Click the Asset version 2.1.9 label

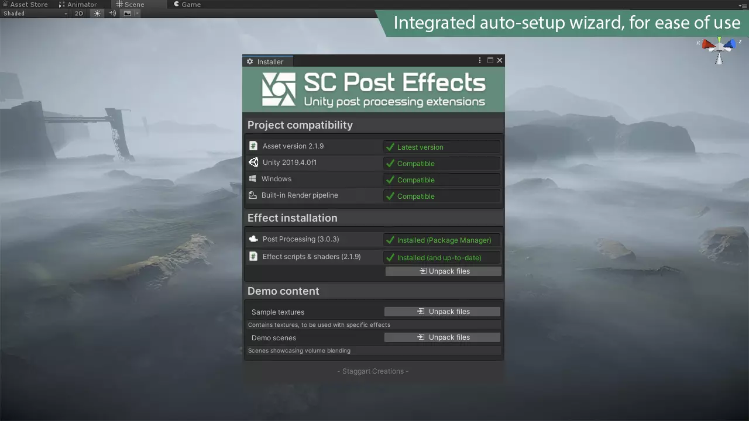tap(293, 146)
